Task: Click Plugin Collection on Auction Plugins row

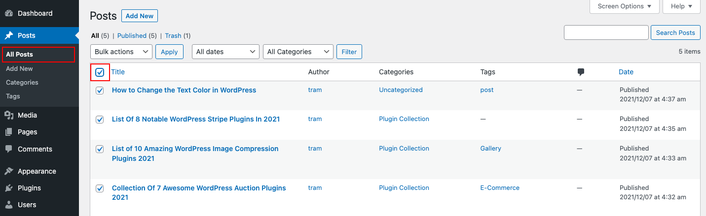Action: click(404, 188)
